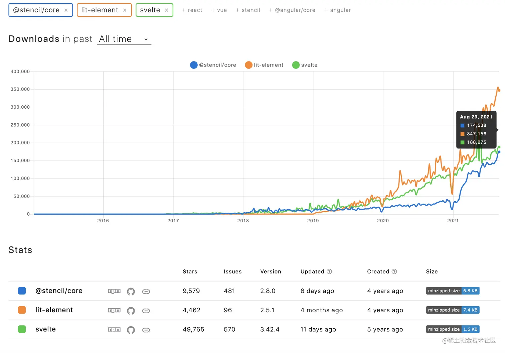The height and width of the screenshot is (353, 505).
Task: Click the 350,000 y-axis label
Action: click(x=20, y=89)
